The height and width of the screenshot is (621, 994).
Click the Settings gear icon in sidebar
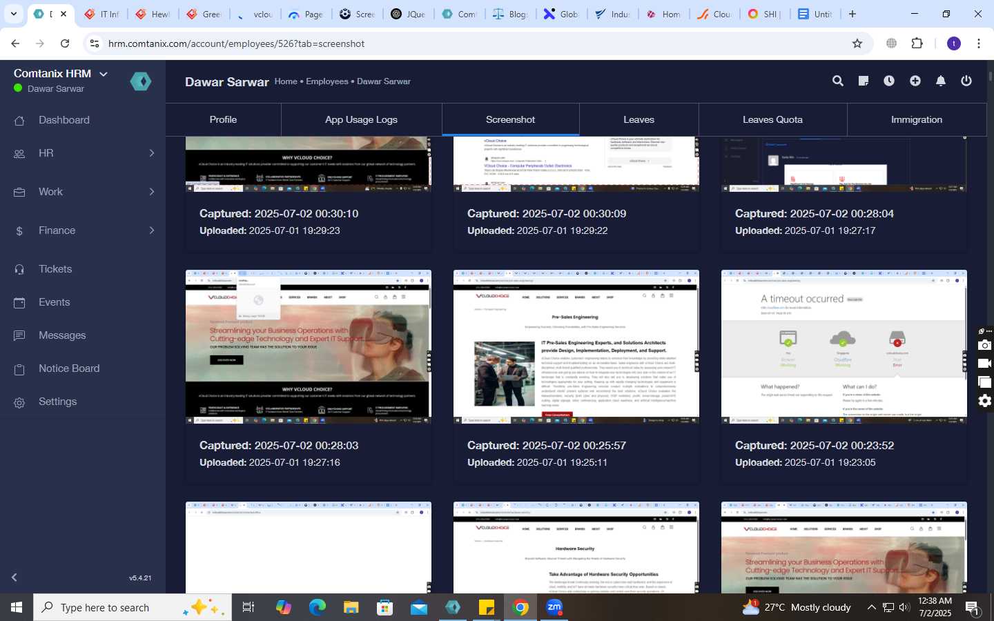(x=19, y=402)
